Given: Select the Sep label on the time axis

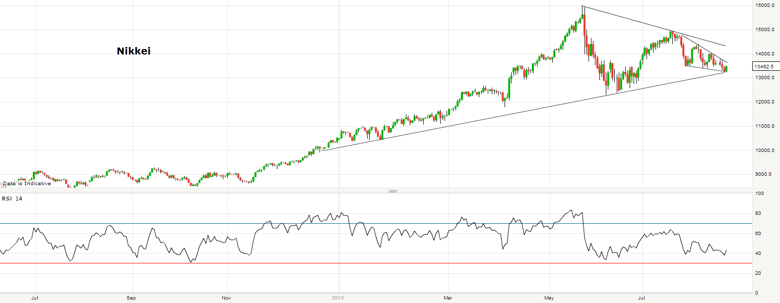Looking at the screenshot, I should 131,298.
